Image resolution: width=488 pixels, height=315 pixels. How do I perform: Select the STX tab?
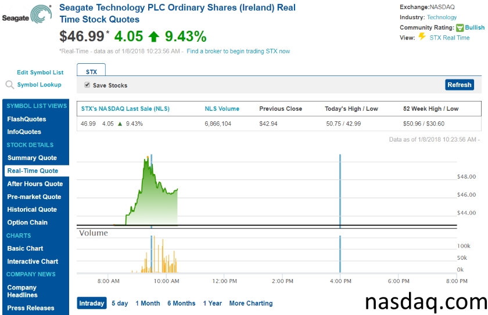coord(91,70)
